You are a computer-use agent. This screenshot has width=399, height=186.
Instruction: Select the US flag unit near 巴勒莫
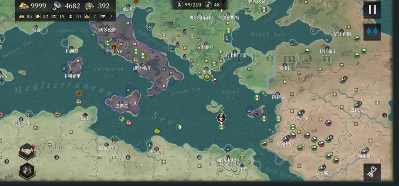122,119
